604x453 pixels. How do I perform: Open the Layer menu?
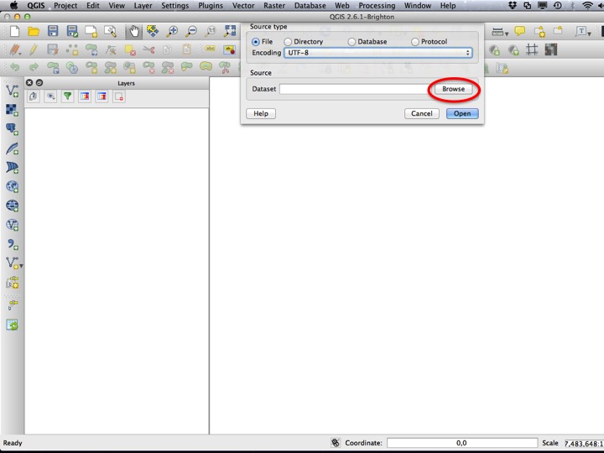tap(143, 5)
